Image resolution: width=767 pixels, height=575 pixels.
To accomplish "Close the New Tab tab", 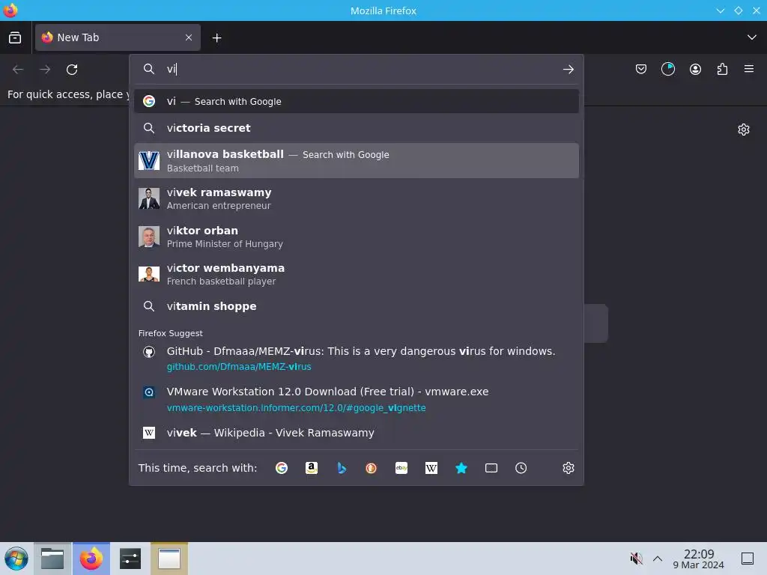I will [189, 37].
